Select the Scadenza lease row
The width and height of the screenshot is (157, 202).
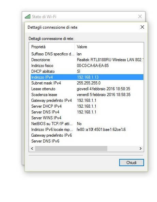[87, 95]
